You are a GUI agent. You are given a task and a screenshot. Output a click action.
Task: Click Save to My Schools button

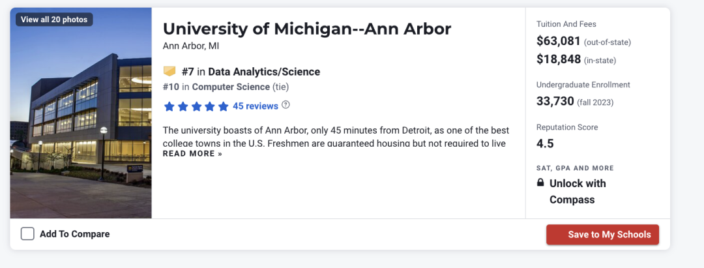[x=602, y=234]
